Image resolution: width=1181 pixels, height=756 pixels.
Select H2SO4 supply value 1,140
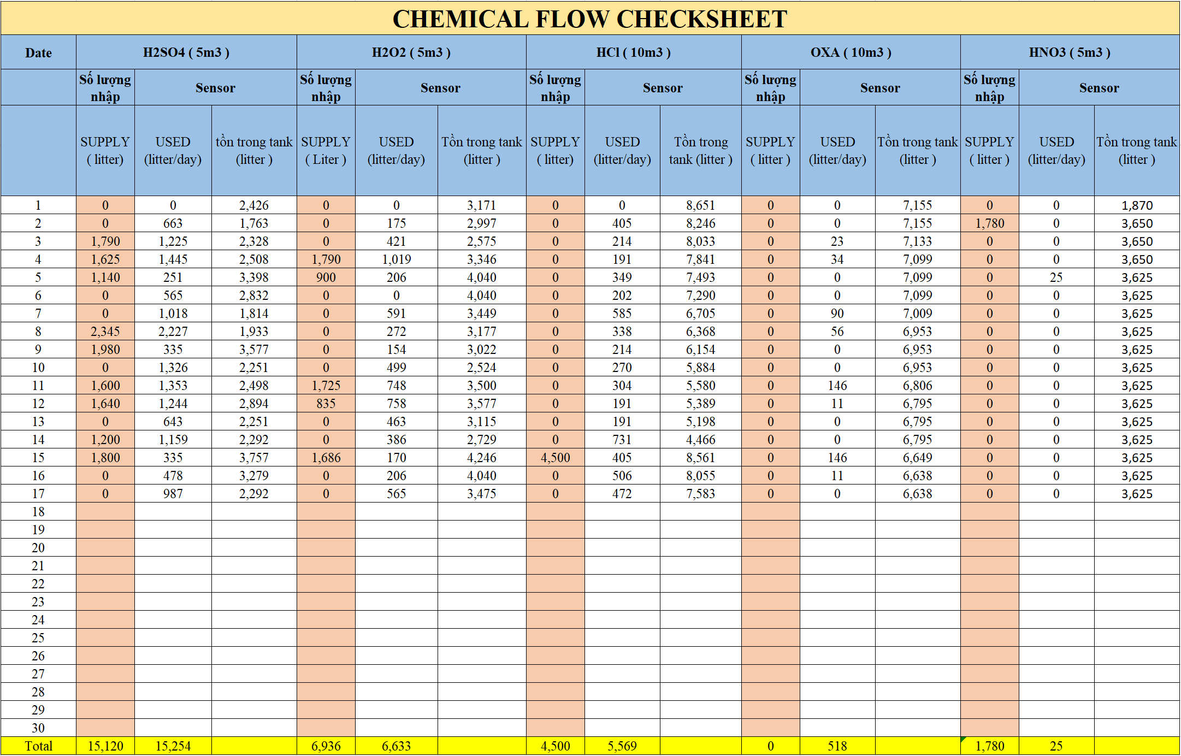pos(105,277)
